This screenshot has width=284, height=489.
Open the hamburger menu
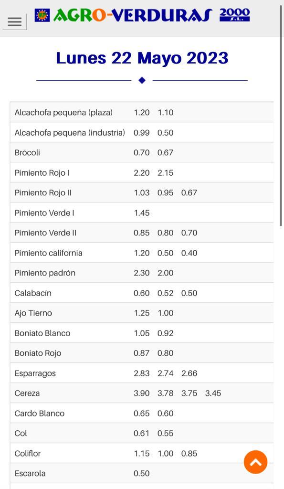[x=15, y=21]
